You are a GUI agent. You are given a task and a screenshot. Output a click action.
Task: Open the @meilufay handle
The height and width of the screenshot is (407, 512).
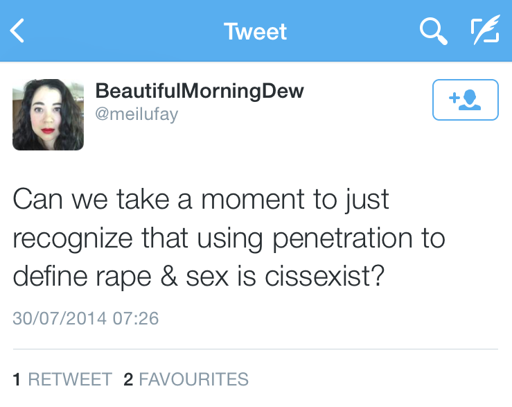tap(136, 113)
